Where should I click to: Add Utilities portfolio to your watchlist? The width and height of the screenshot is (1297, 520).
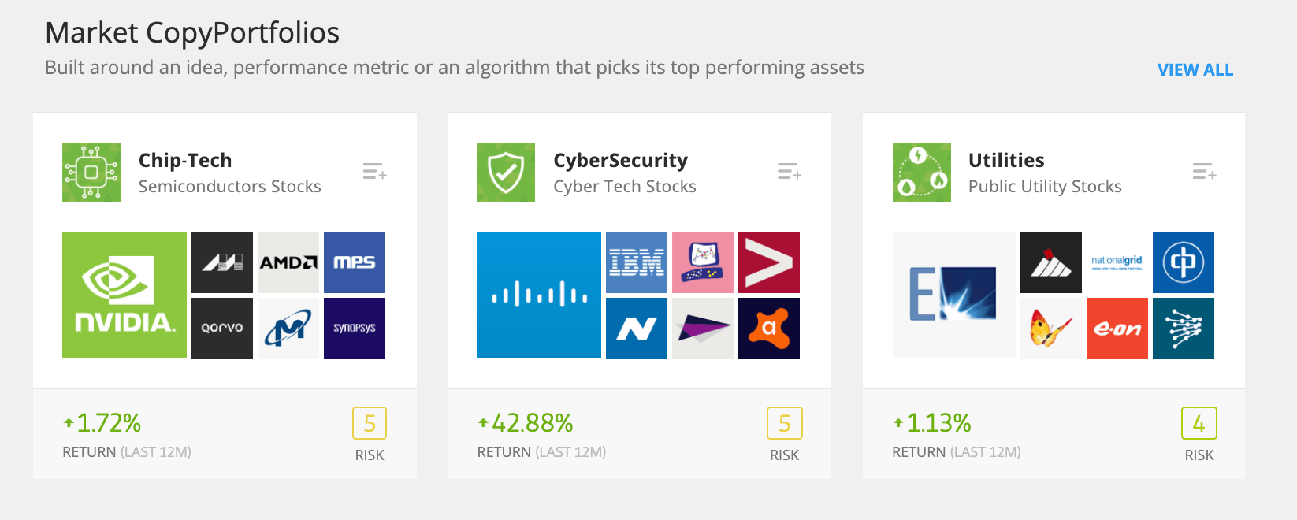click(x=1204, y=172)
